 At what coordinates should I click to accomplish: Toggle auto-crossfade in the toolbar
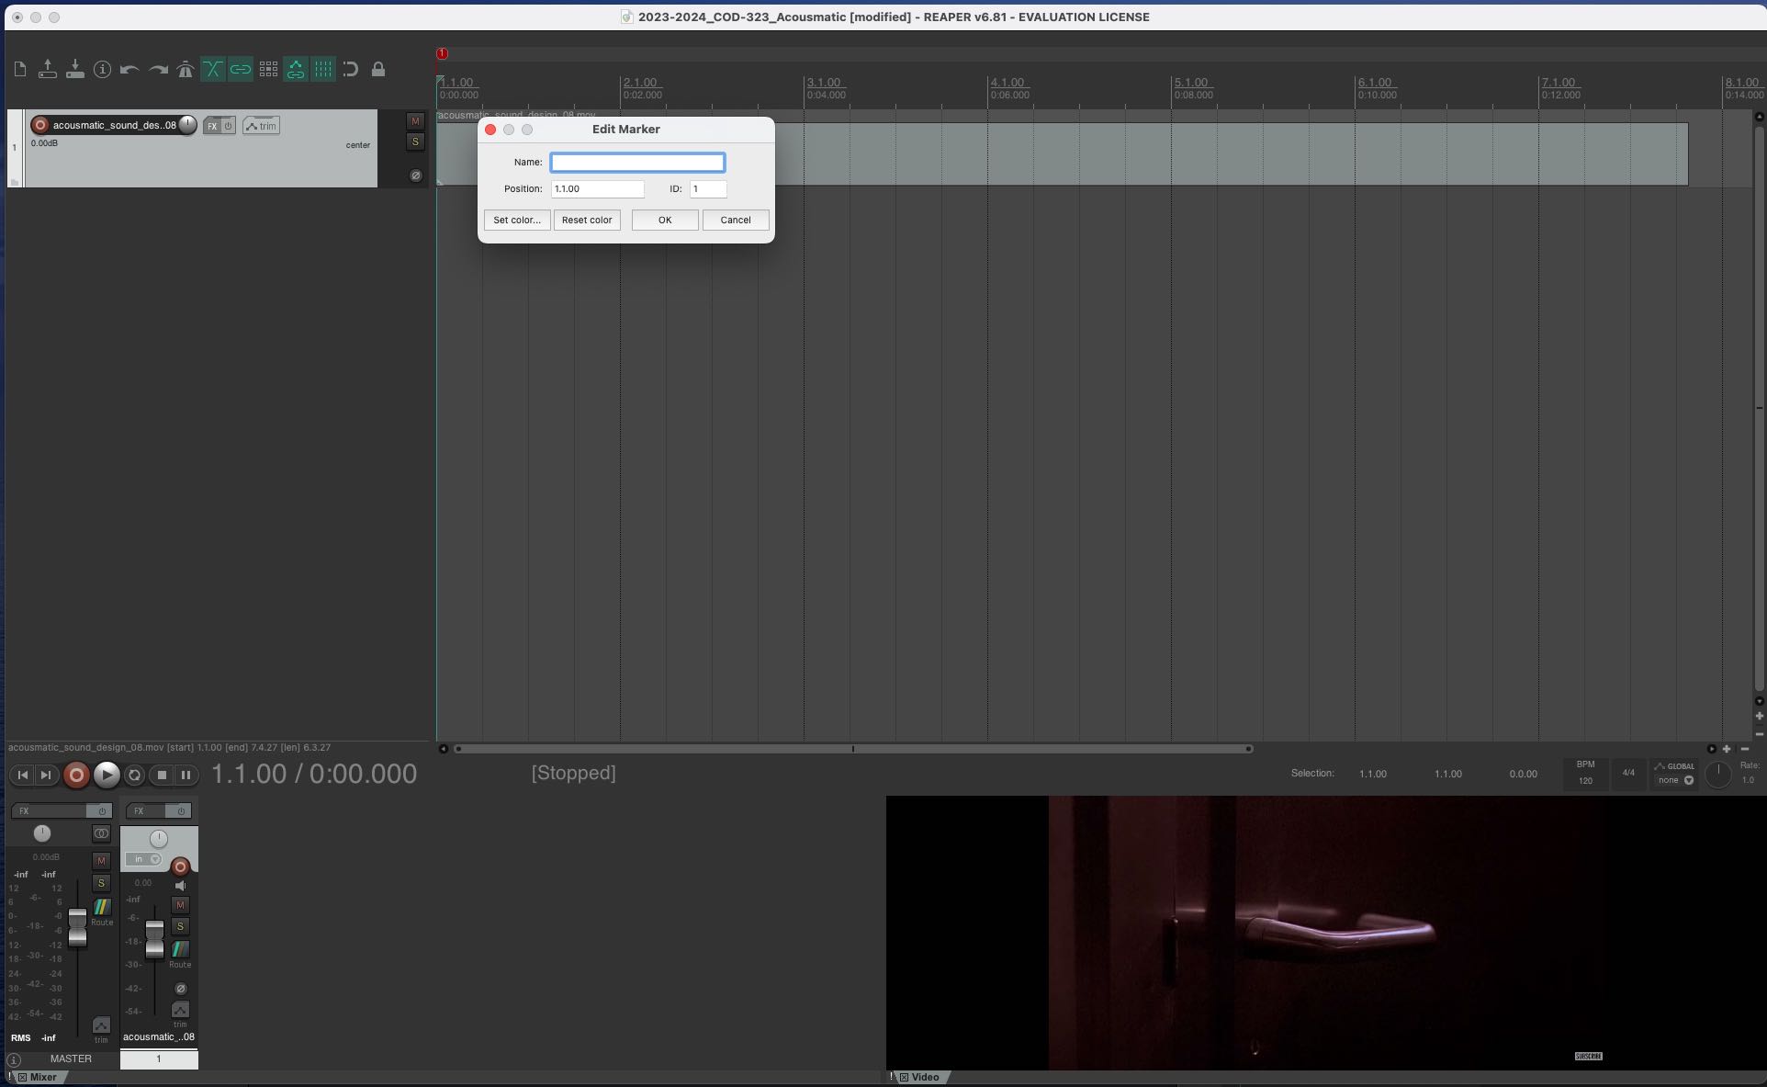tap(212, 70)
